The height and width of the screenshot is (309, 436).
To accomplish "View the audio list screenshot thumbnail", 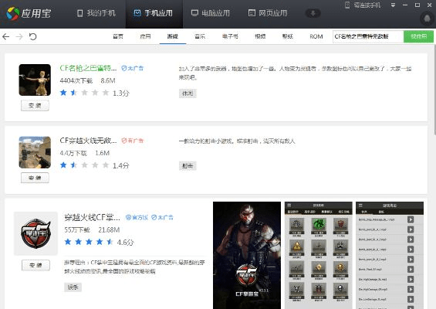I will click(390, 255).
